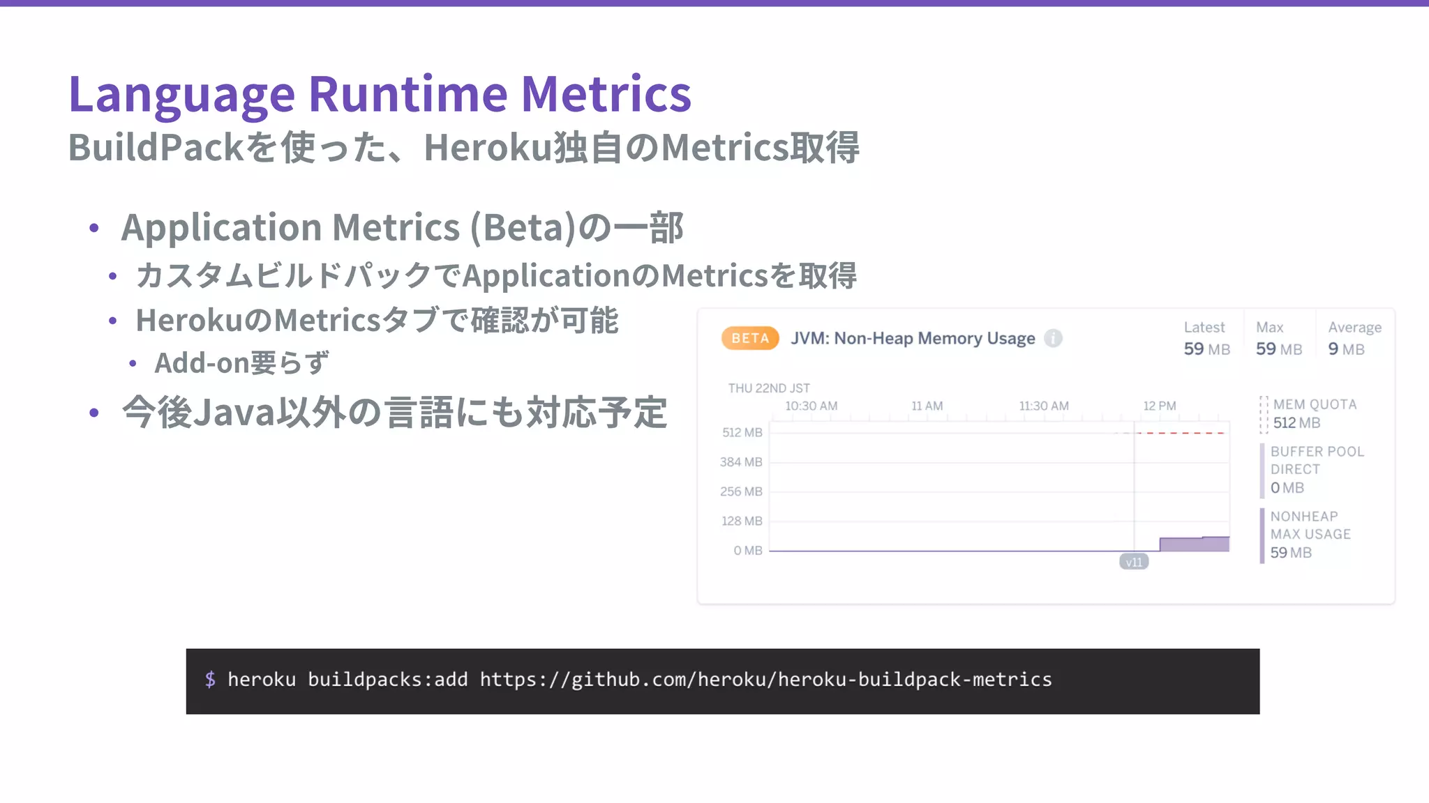Image resolution: width=1429 pixels, height=803 pixels.
Task: Click the github.com heroku-buildpack-metrics URL
Action: pyautogui.click(x=765, y=680)
